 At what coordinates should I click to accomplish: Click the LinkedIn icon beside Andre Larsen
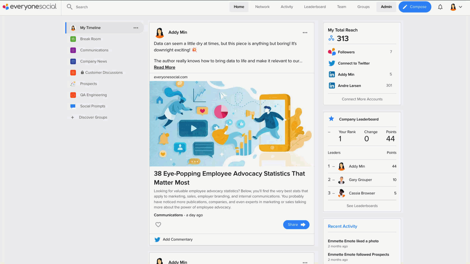pyautogui.click(x=332, y=86)
